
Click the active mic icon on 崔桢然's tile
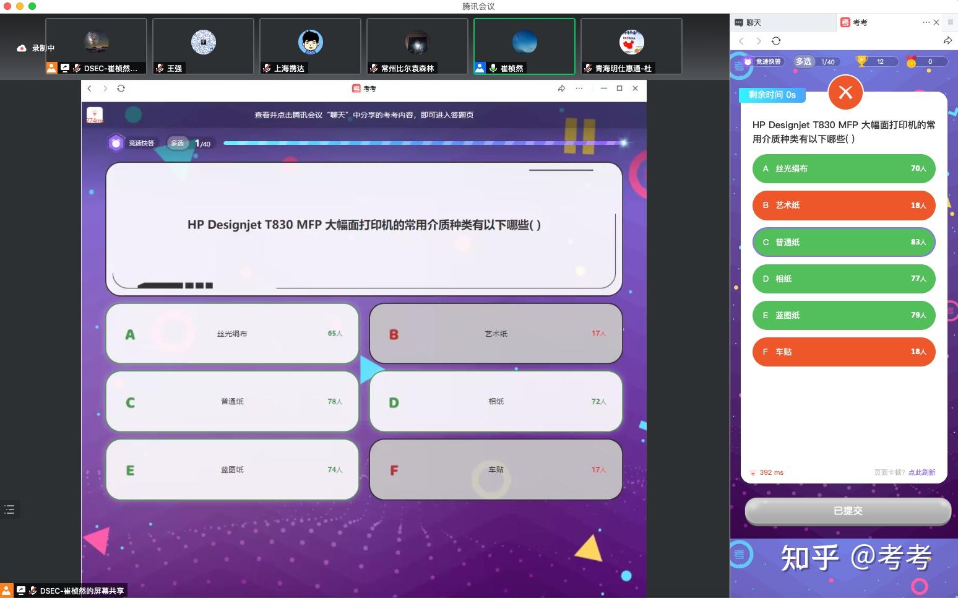coord(493,68)
